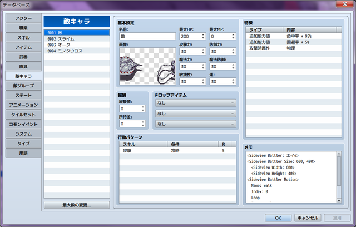Decrease 最大HP with the down arrow
356x227 pixels.
click(203, 38)
